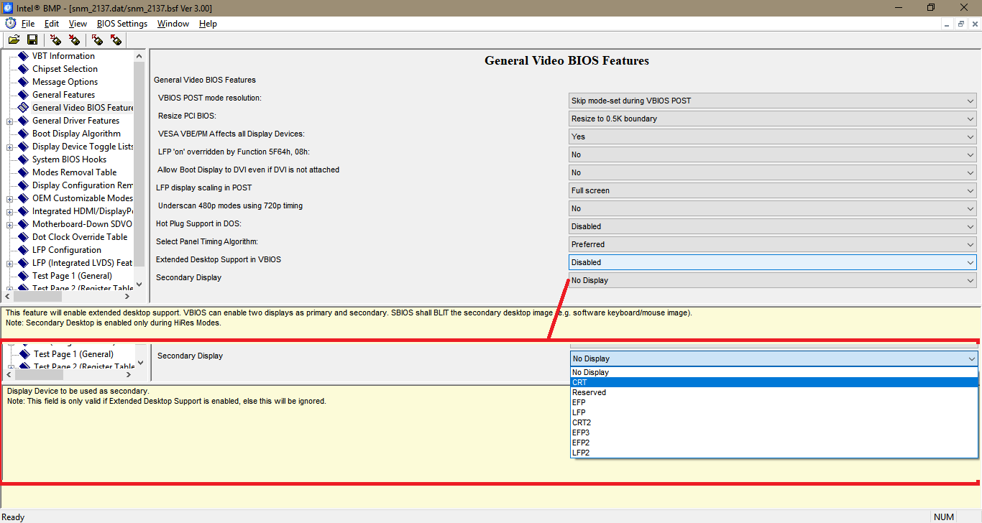This screenshot has width=982, height=523.
Task: Click the vertical scrollbar thumb of the navigation tree
Action: 139,164
